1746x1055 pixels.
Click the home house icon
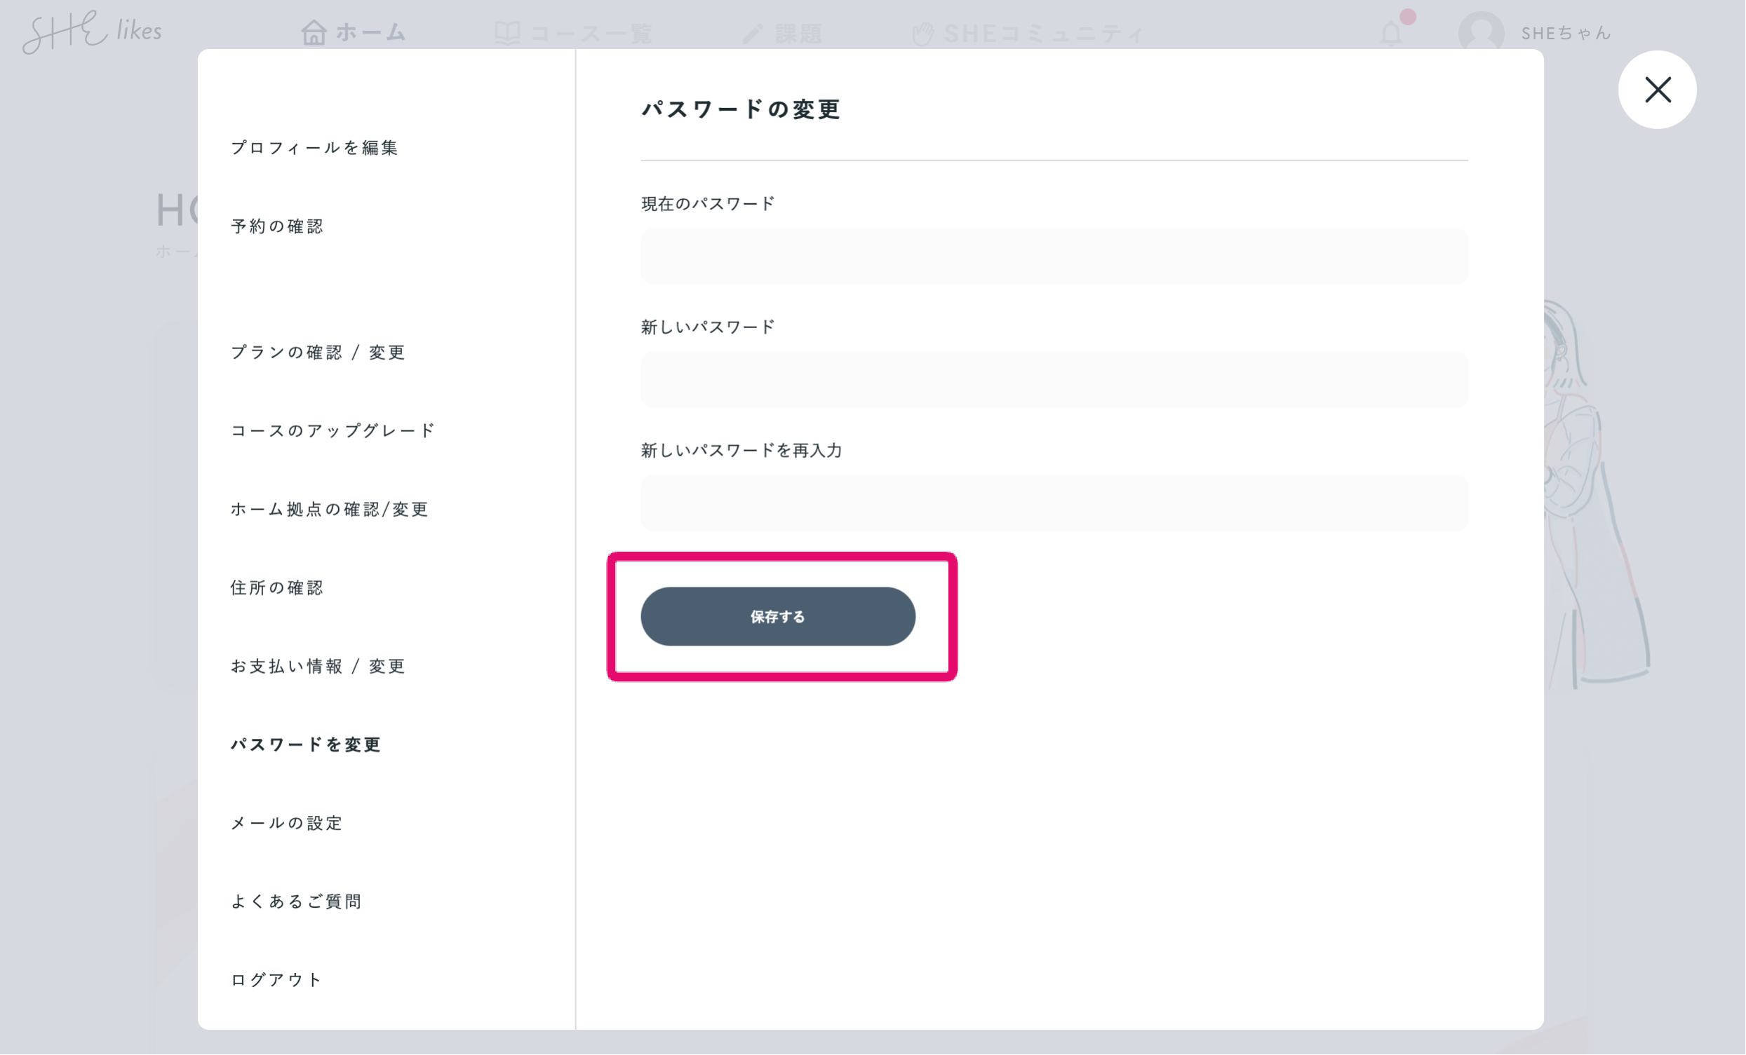click(x=313, y=32)
